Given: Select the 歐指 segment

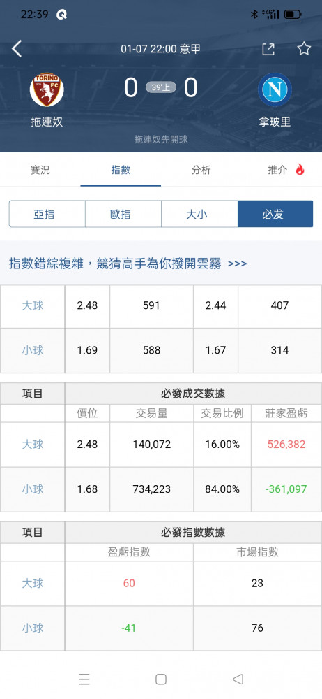Looking at the screenshot, I should [123, 214].
